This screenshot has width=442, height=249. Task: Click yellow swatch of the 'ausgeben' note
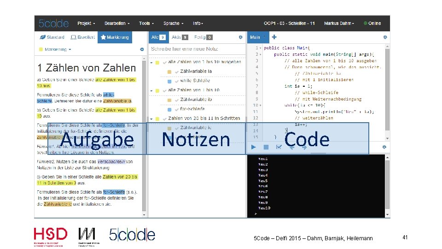coord(157,62)
